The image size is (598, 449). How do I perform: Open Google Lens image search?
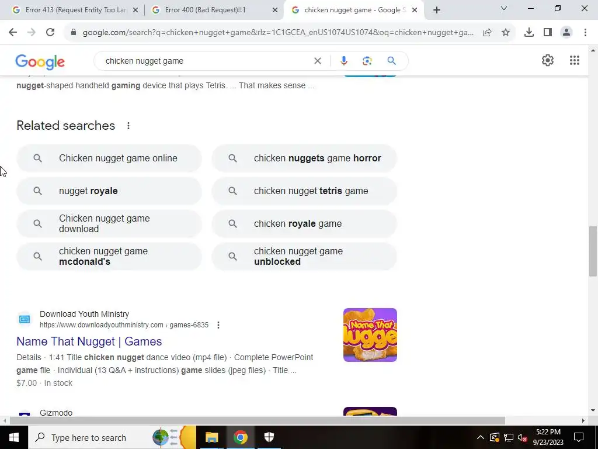tap(367, 61)
